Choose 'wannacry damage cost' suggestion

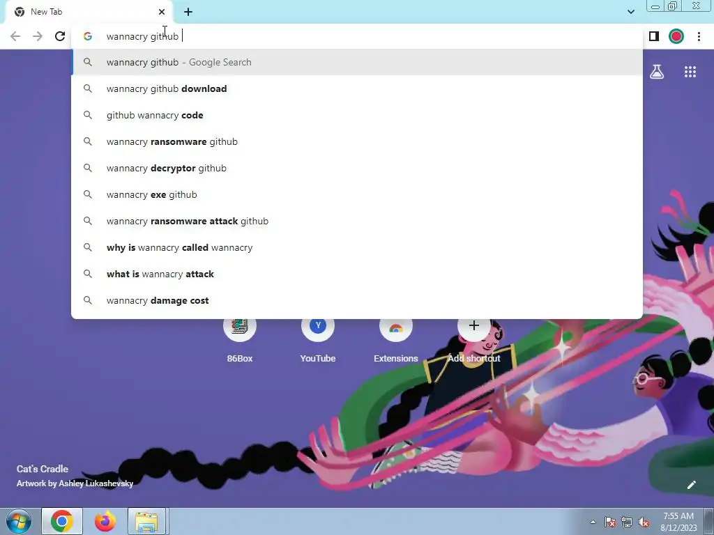click(x=358, y=300)
